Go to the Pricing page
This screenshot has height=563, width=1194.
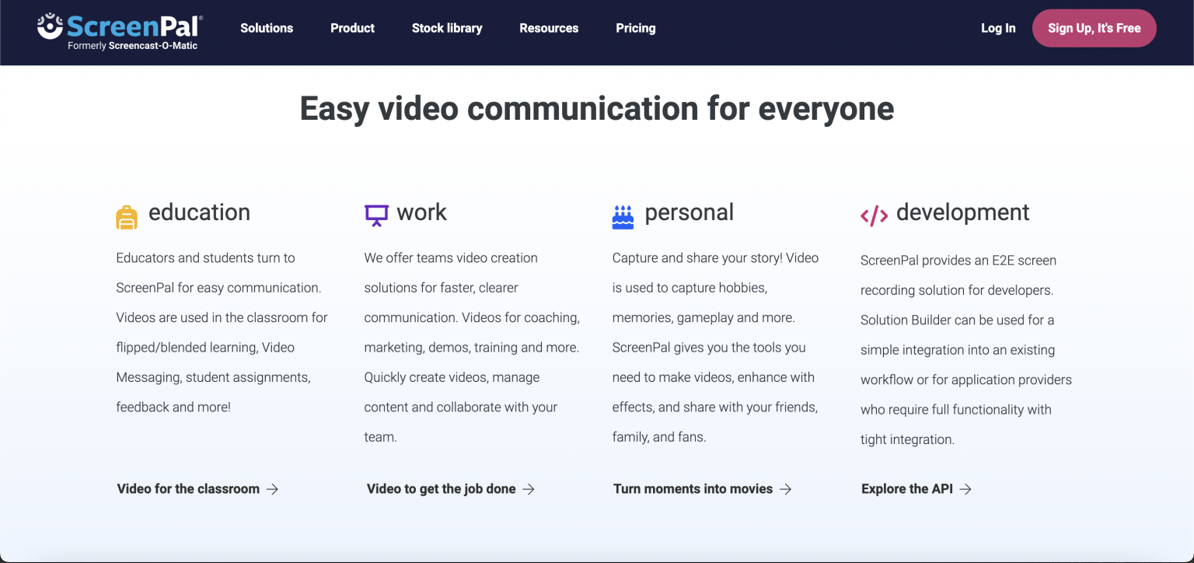(635, 28)
